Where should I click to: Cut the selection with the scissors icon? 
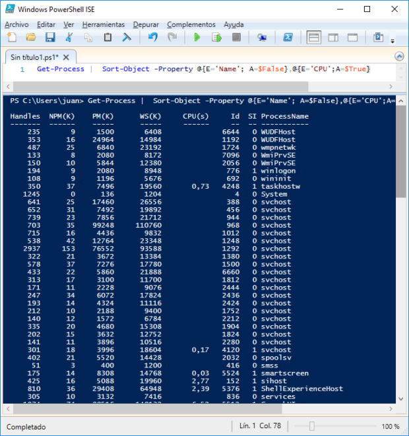tap(69, 38)
